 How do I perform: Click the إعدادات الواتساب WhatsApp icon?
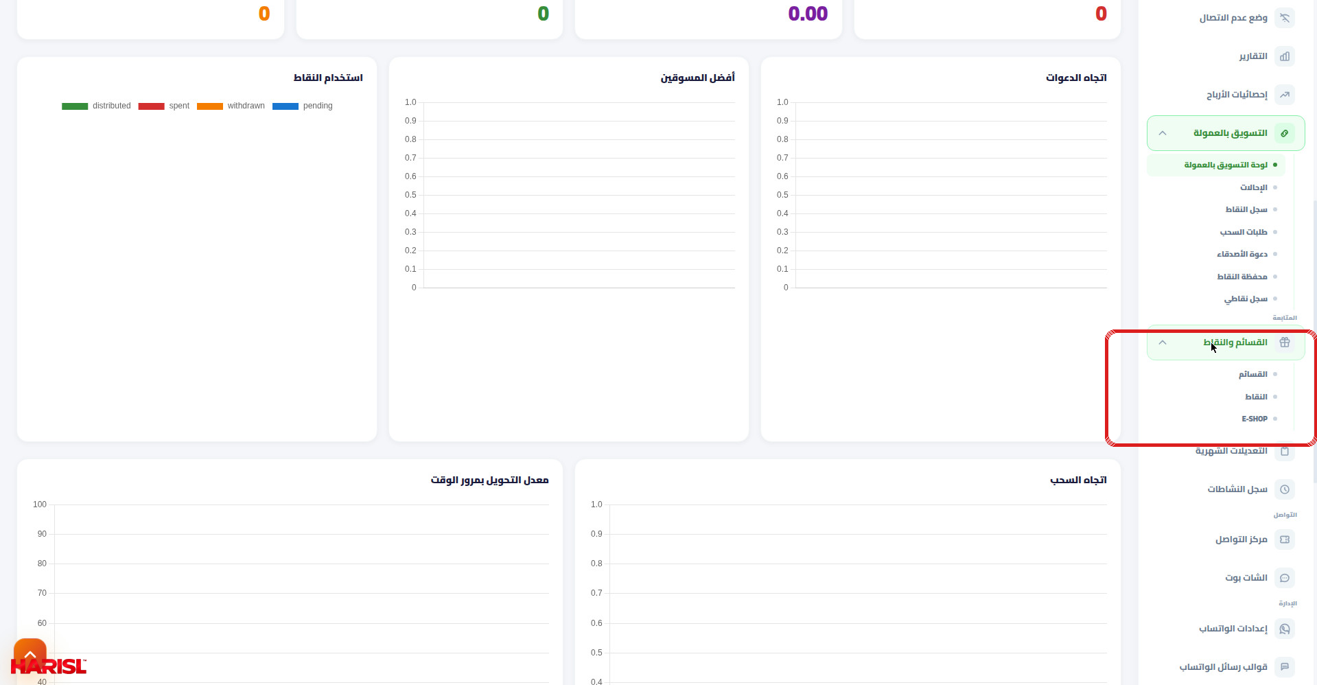[x=1285, y=629]
